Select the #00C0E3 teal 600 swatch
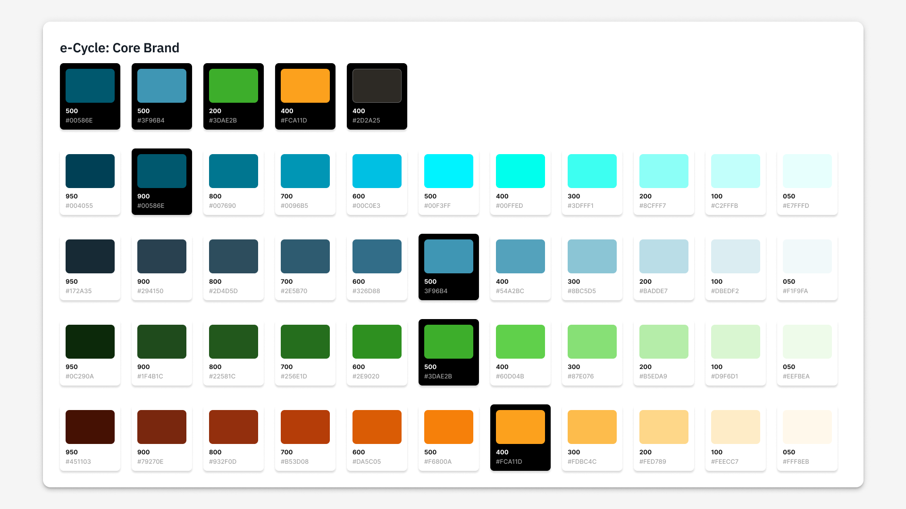 (377, 171)
